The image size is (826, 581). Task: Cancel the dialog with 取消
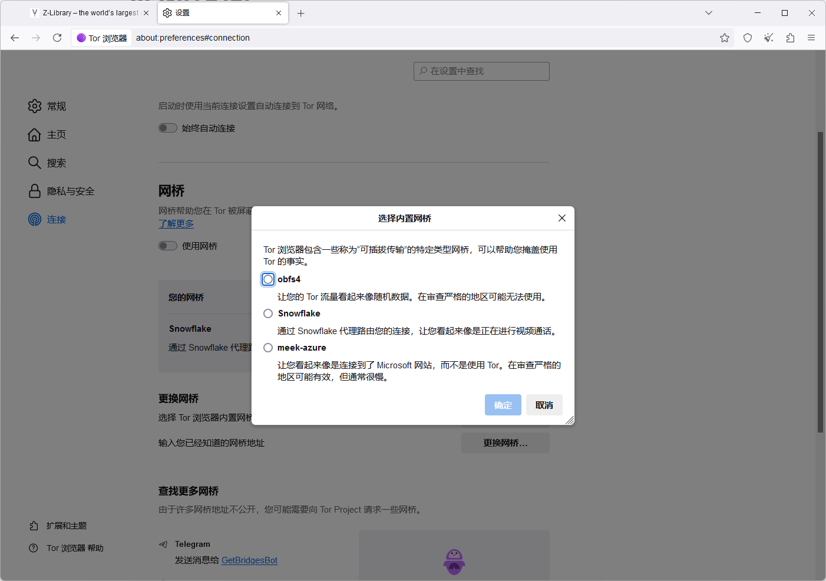[x=544, y=405]
